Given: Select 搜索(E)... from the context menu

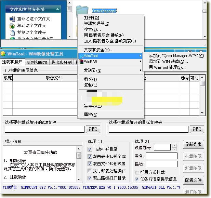Looking at the screenshot, I should pyautogui.click(x=111, y=29).
